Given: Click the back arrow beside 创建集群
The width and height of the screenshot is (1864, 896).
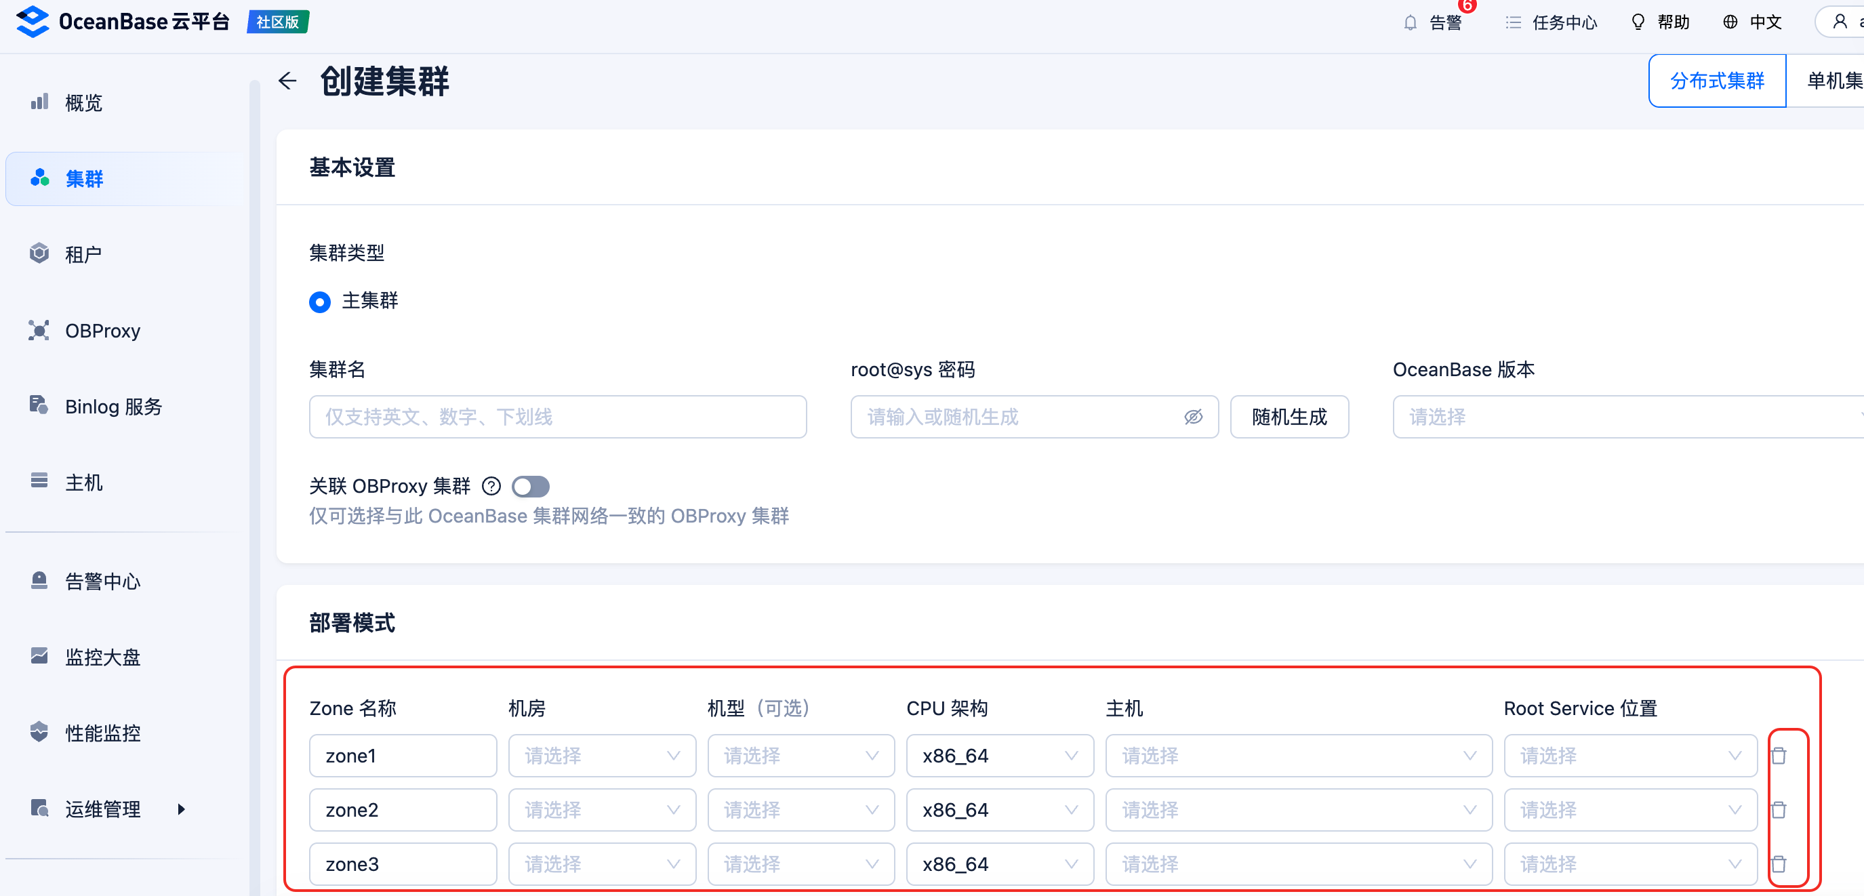Looking at the screenshot, I should click(287, 81).
